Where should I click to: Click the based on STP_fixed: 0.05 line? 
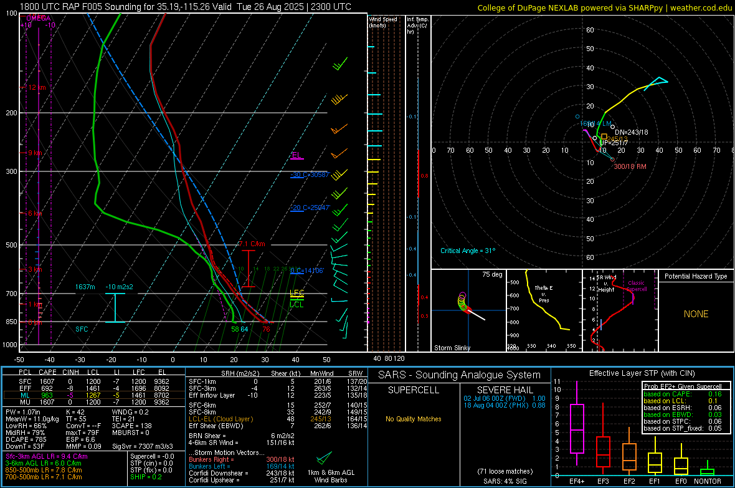pos(683,428)
